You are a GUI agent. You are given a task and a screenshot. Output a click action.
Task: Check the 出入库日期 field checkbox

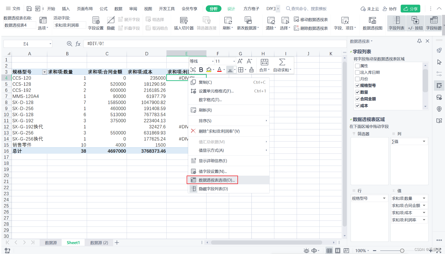click(x=357, y=72)
